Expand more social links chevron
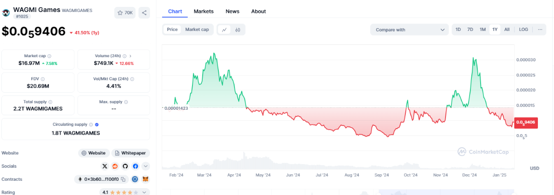The image size is (554, 195). 146,166
